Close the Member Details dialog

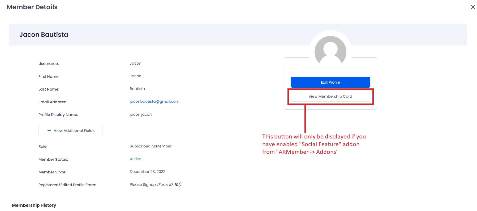click(x=473, y=7)
